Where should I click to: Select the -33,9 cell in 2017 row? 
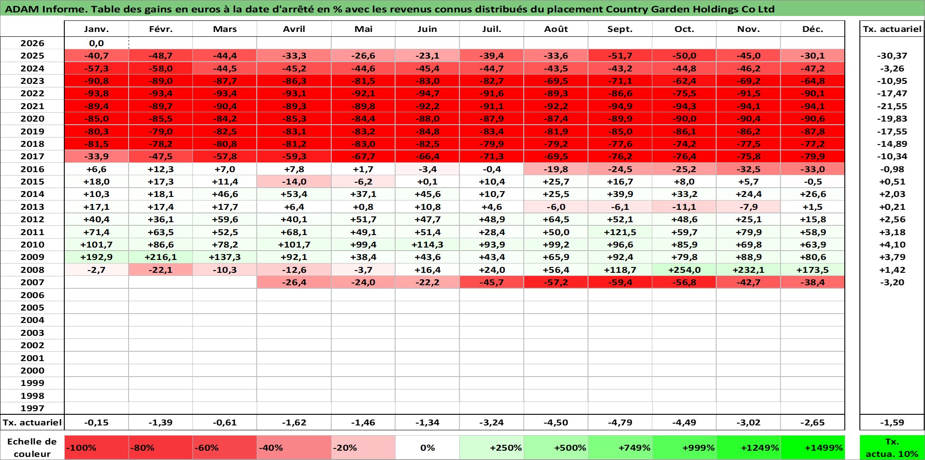click(x=97, y=156)
